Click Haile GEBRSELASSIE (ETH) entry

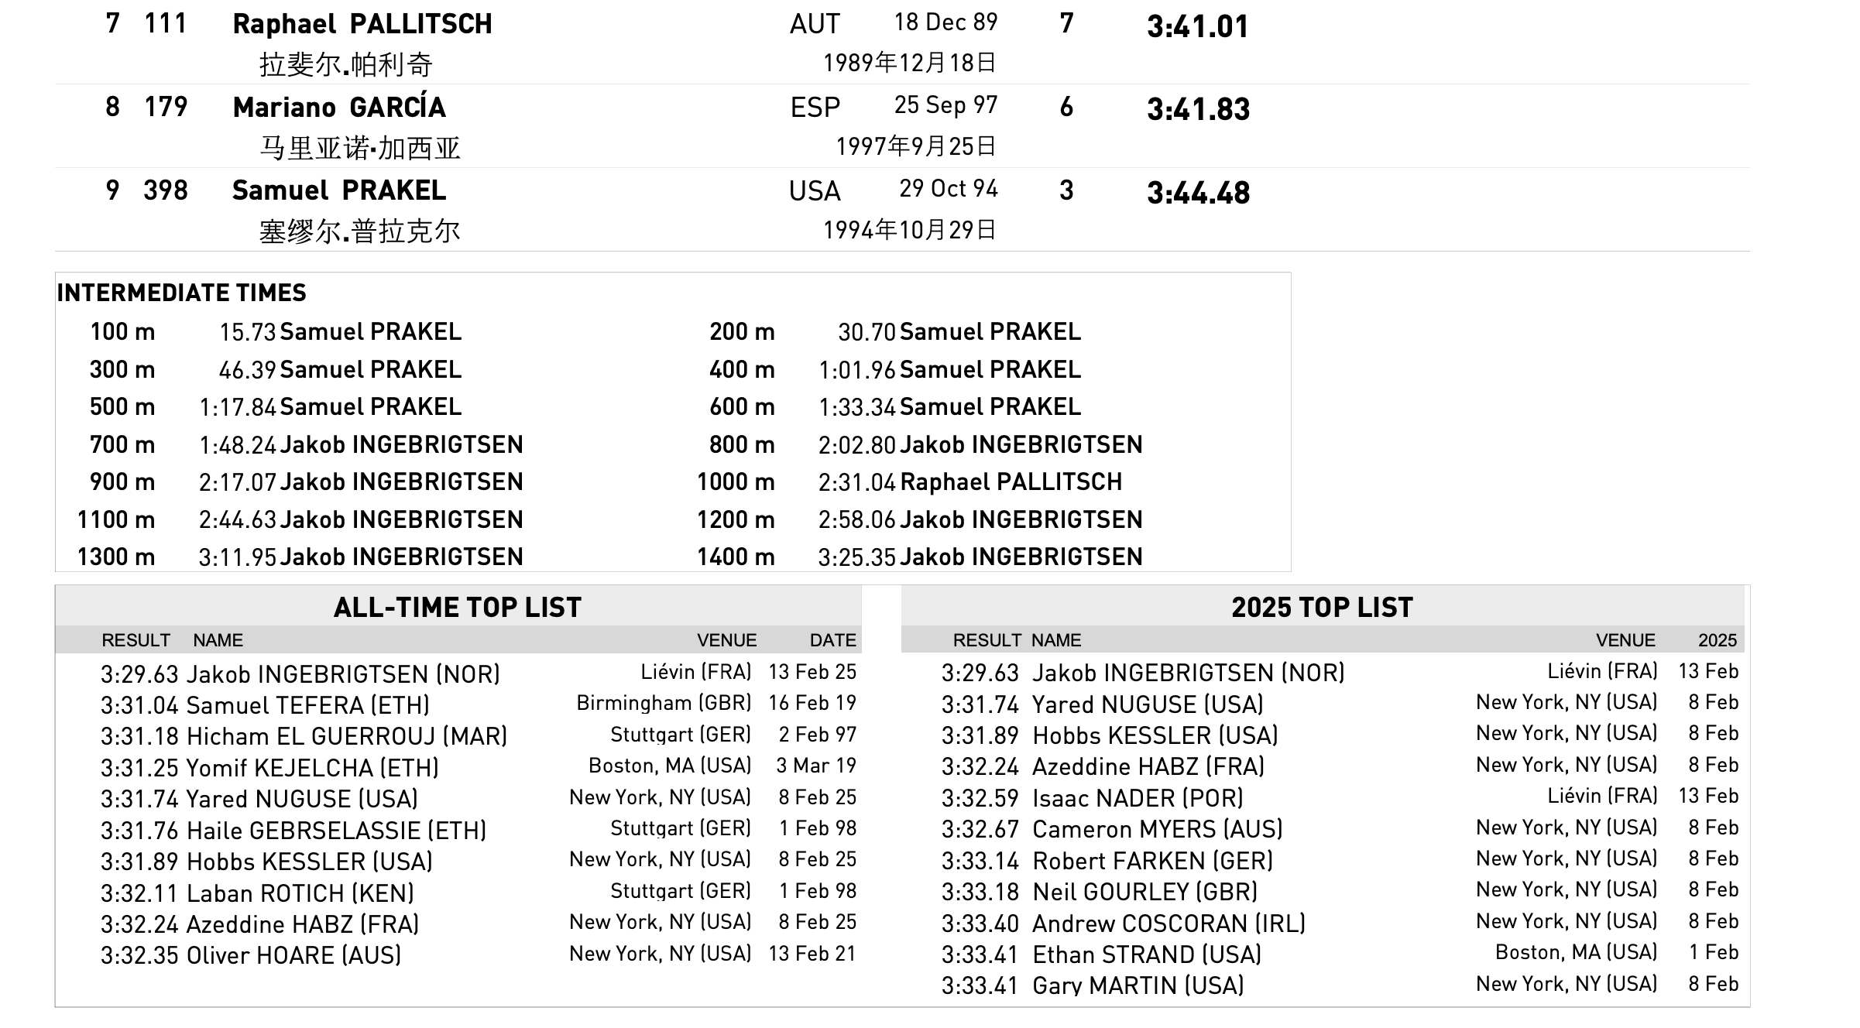336,831
